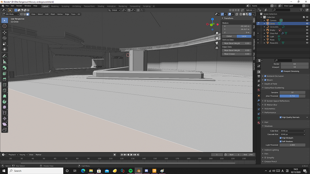The width and height of the screenshot is (310, 174).
Task: Select the Extrude Region tool
Action: pos(5,68)
